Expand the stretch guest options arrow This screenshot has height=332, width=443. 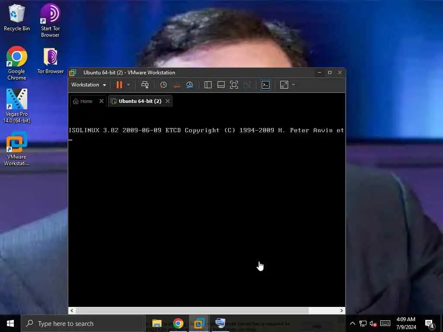(293, 84)
